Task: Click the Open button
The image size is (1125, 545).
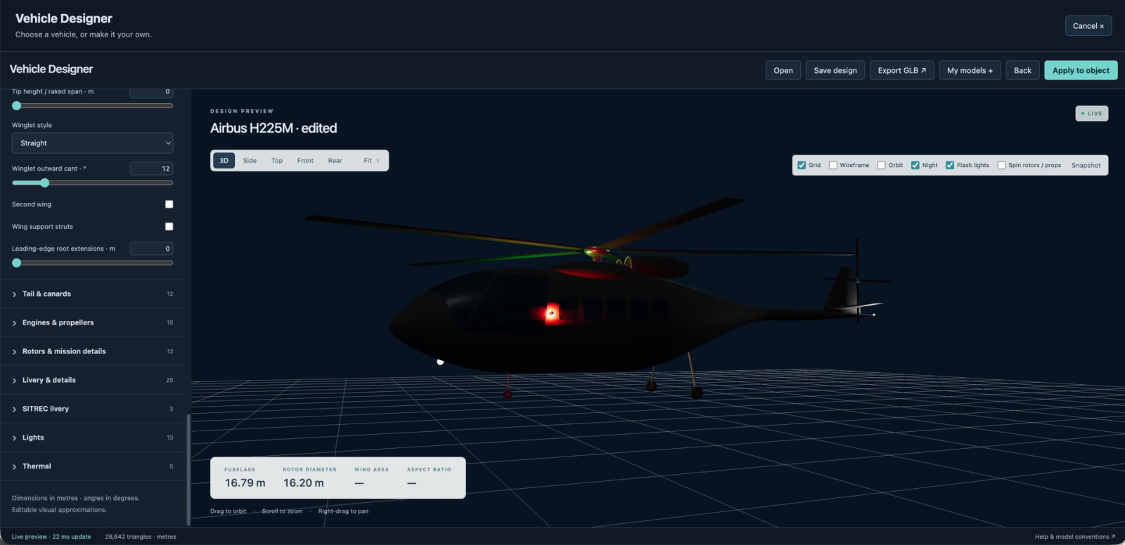Action: [783, 70]
